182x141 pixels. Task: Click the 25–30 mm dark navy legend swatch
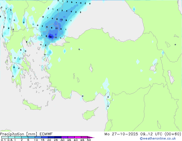(x=58, y=137)
